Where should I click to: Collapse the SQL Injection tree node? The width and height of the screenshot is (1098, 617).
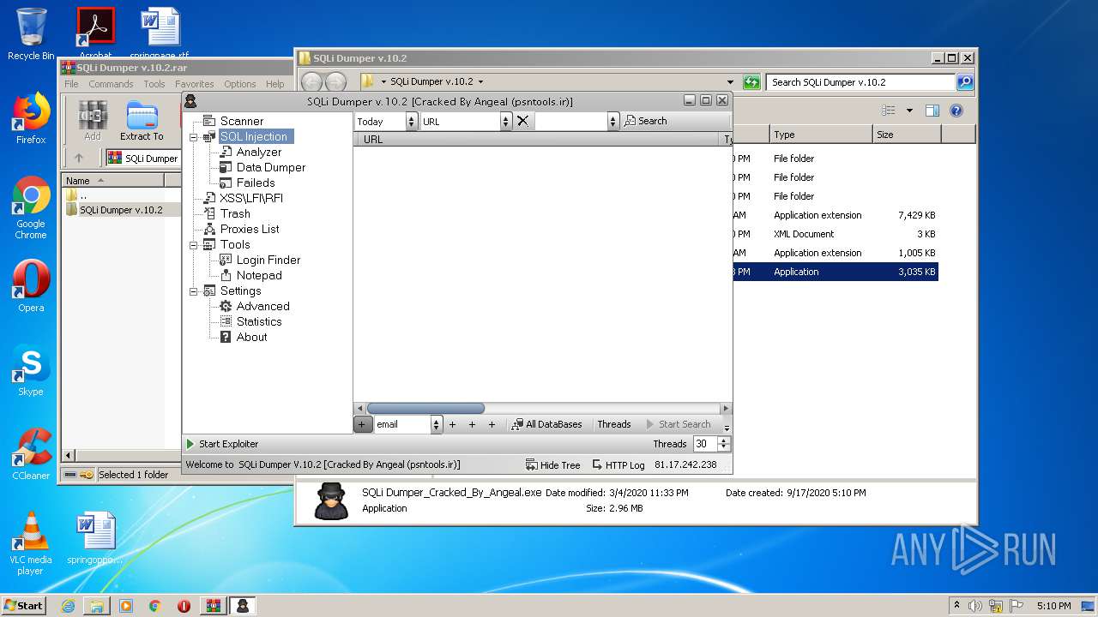tap(194, 136)
